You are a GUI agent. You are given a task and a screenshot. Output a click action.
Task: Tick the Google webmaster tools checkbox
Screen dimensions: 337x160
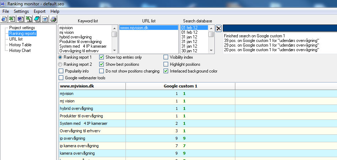[61, 78]
